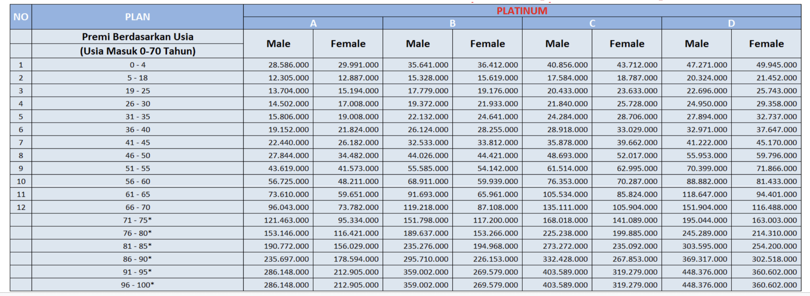Click row number 12 cell
This screenshot has height=296, width=810.
21,207
